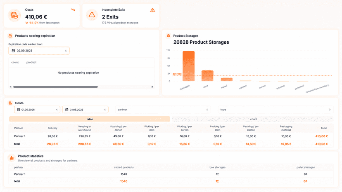Click the 'pallet storages' column header
Image resolution: width=342 pixels, height=192 pixels.
tap(306, 167)
